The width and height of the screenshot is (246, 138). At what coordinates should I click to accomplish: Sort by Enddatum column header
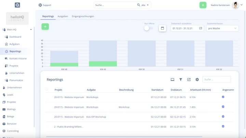[176, 90]
